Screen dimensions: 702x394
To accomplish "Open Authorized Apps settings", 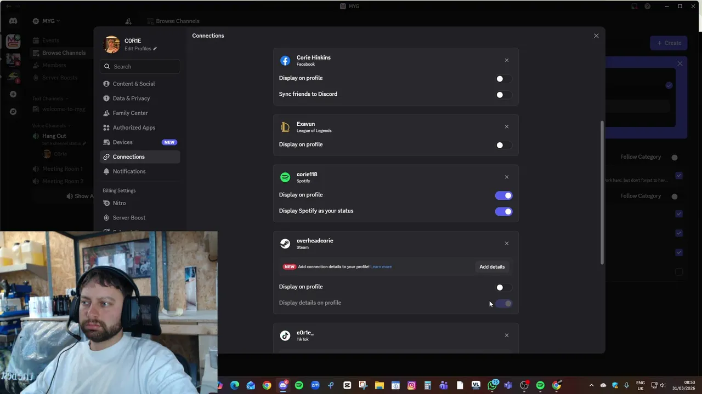I will click(140, 128).
